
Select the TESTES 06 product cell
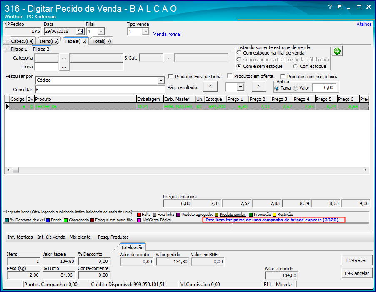85,107
